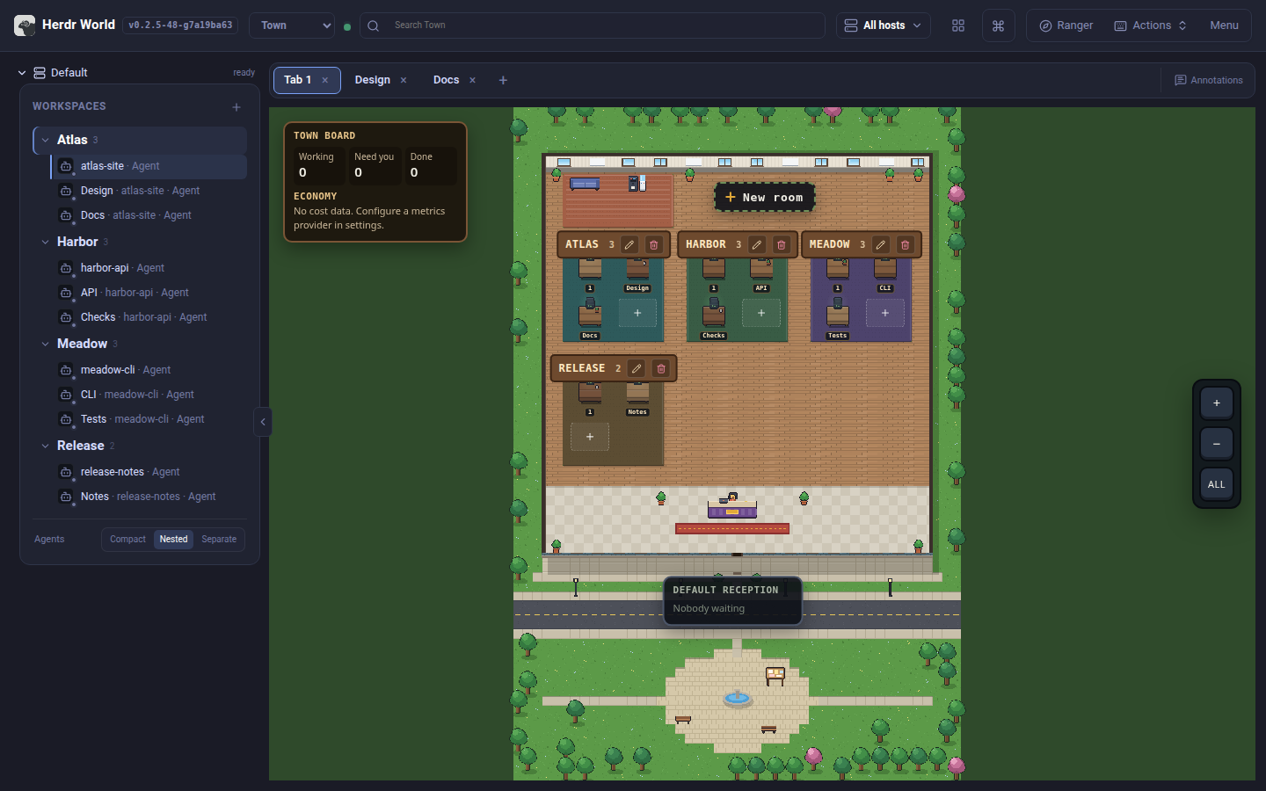1266x791 pixels.
Task: Click the New room button
Action: [765, 198]
